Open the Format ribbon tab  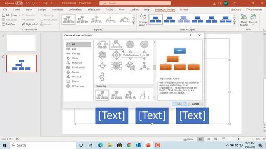coord(184,10)
